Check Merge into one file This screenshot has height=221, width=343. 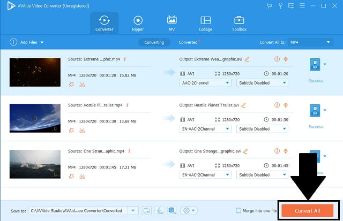(238, 211)
